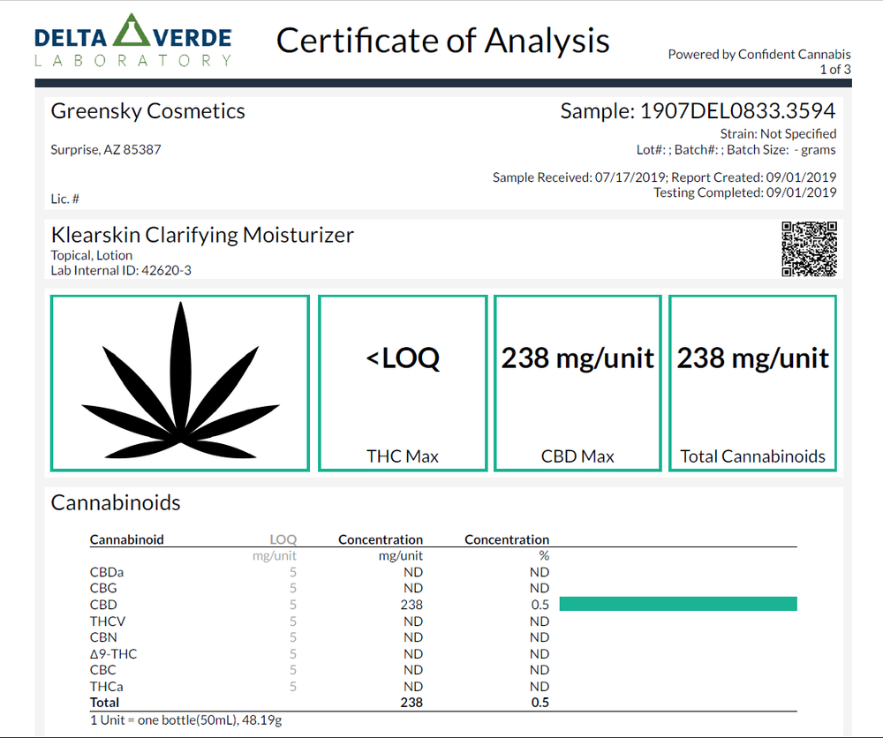This screenshot has width=883, height=738.
Task: Click the 'CBG' row label
Action: click(x=103, y=588)
